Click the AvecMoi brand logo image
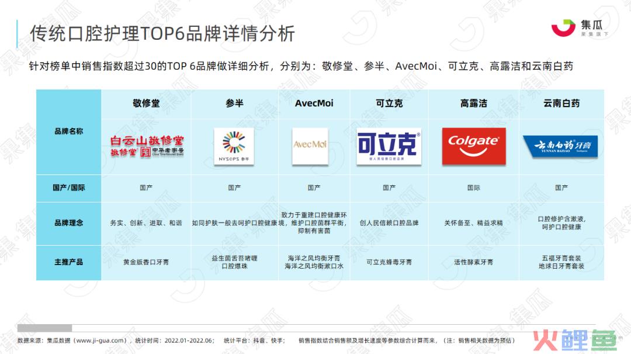This screenshot has height=354, width=631. click(310, 146)
